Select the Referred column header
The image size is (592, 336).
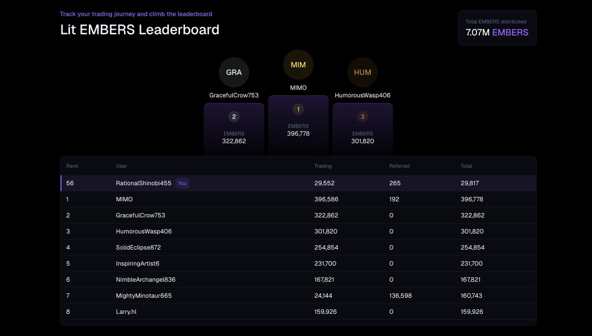(x=399, y=166)
